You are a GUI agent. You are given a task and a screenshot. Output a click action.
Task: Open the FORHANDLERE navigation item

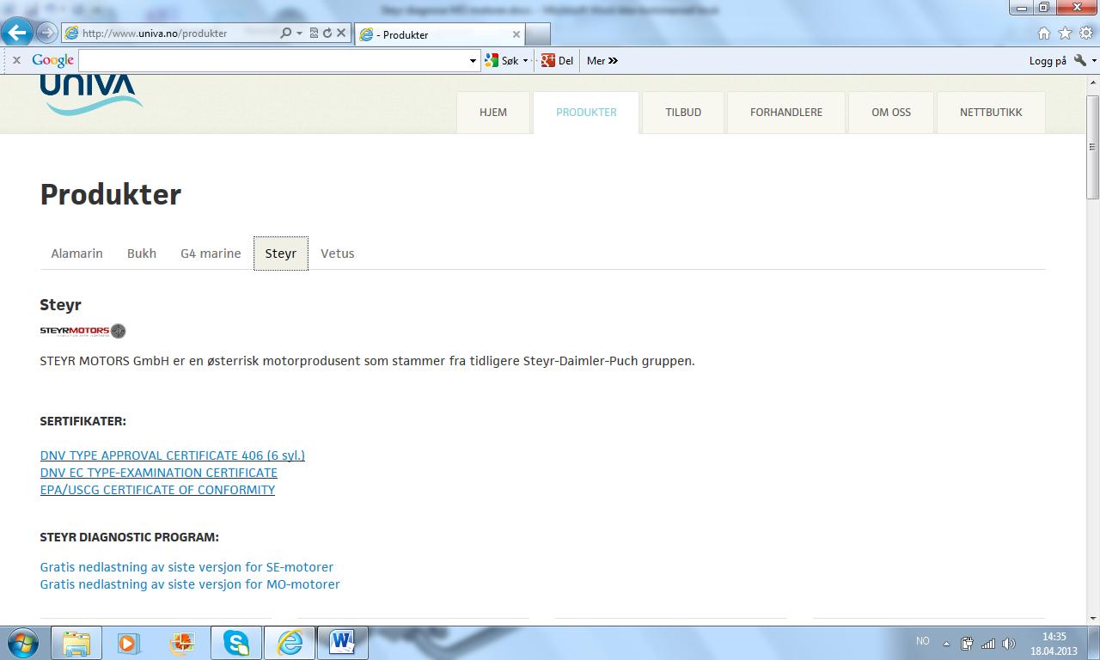(786, 113)
